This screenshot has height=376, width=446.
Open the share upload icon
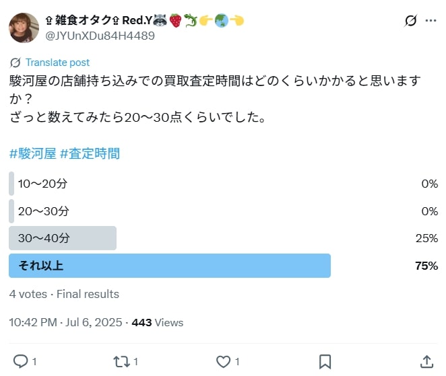(426, 361)
